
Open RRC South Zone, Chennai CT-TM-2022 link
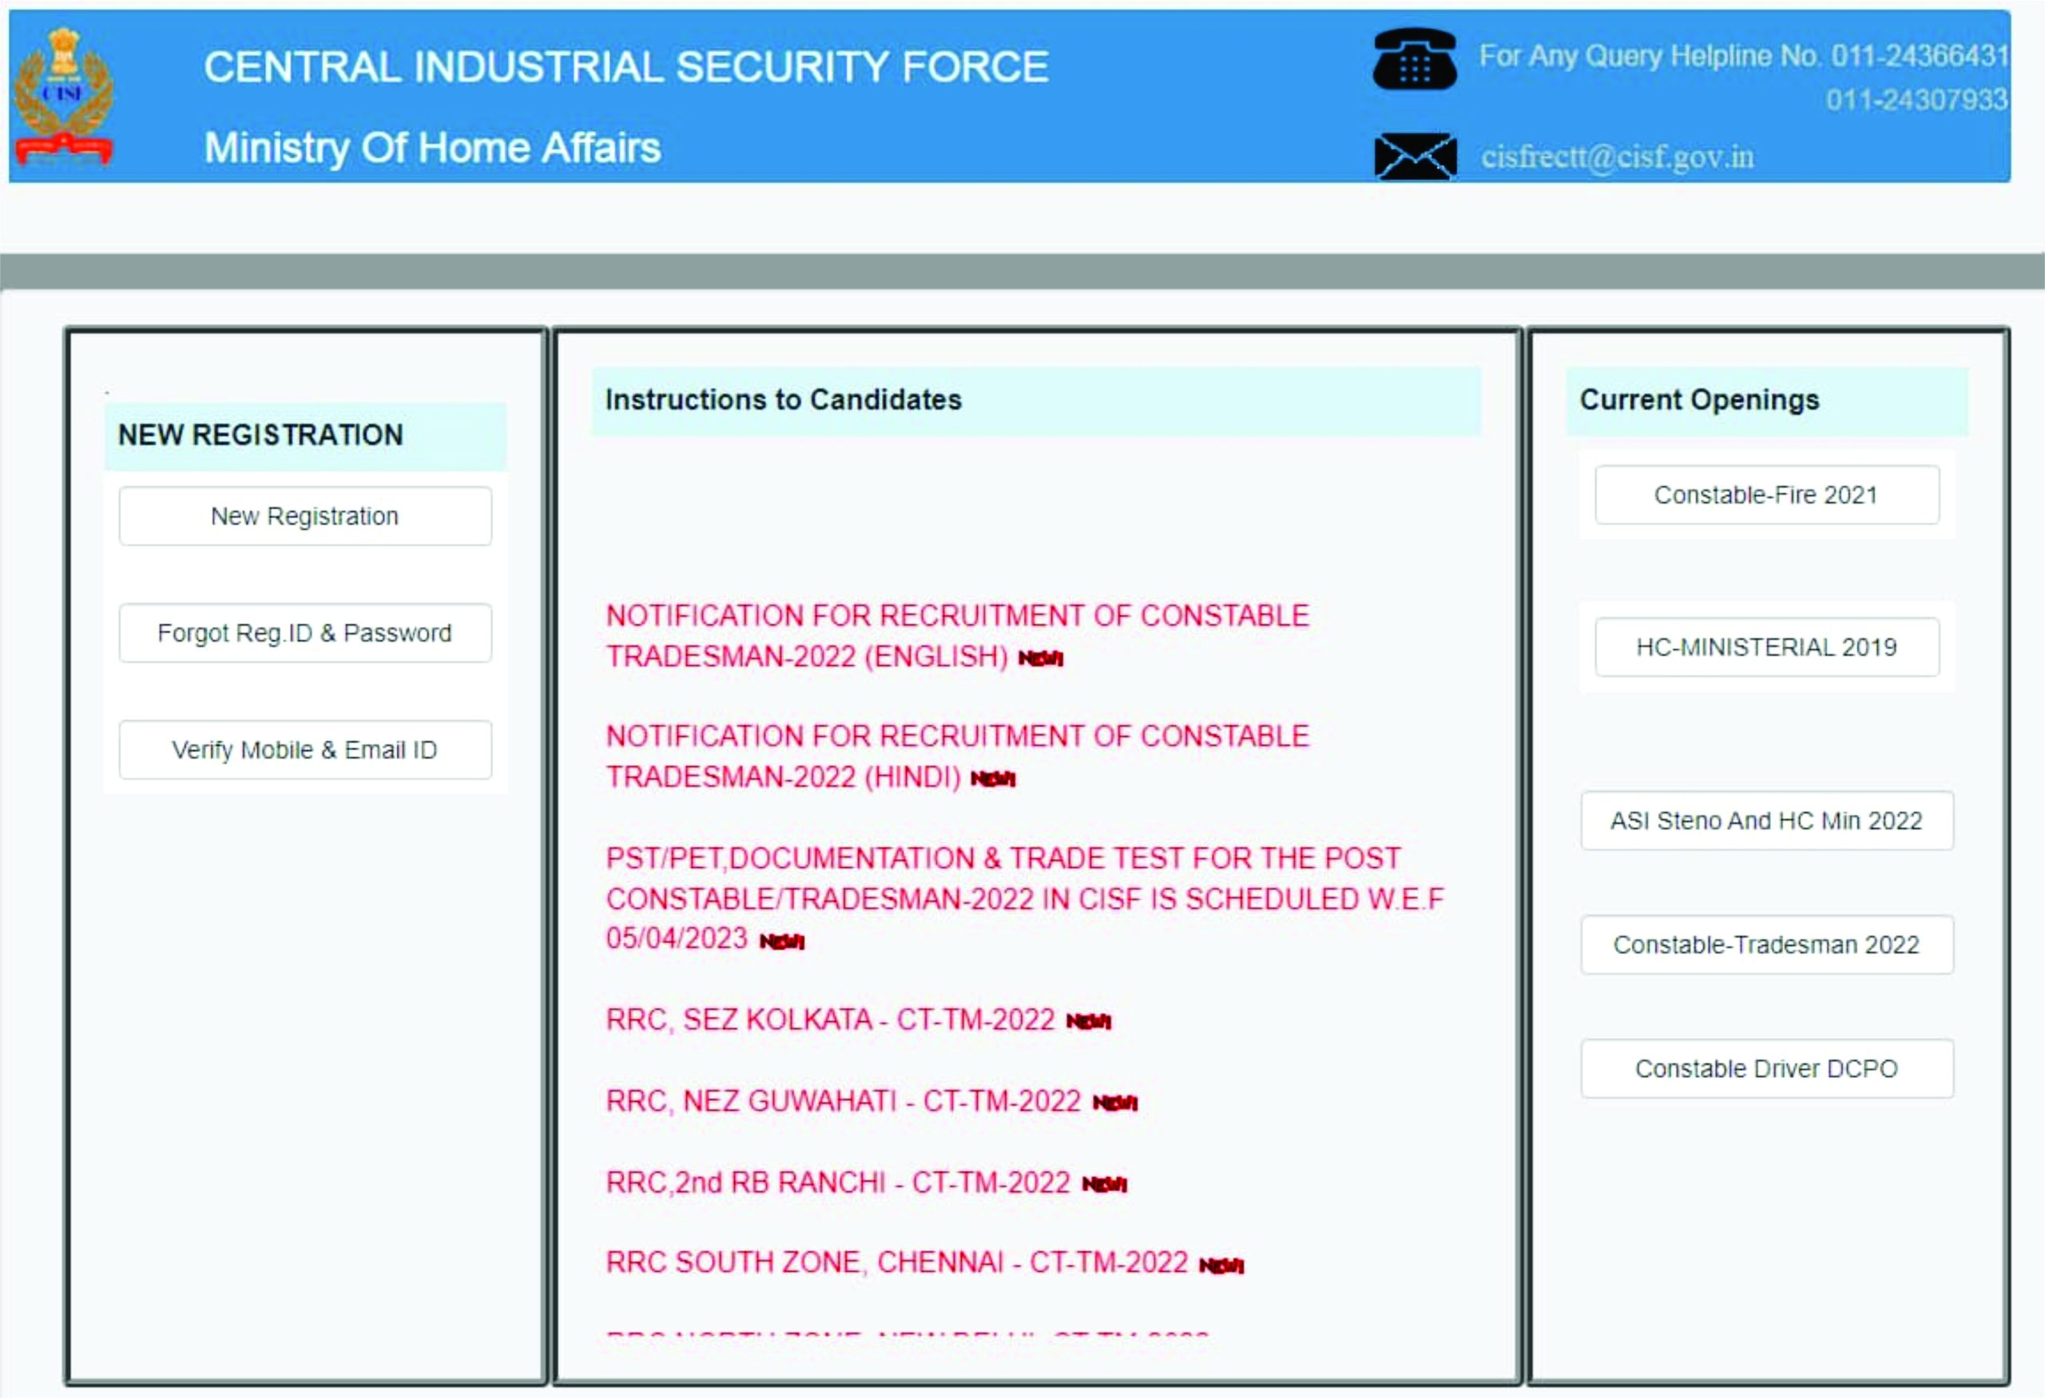896,1262
